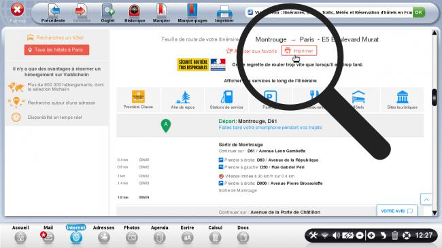The width and height of the screenshot is (442, 248).
Task: Click the battery charging icon
Action: [x=348, y=235]
